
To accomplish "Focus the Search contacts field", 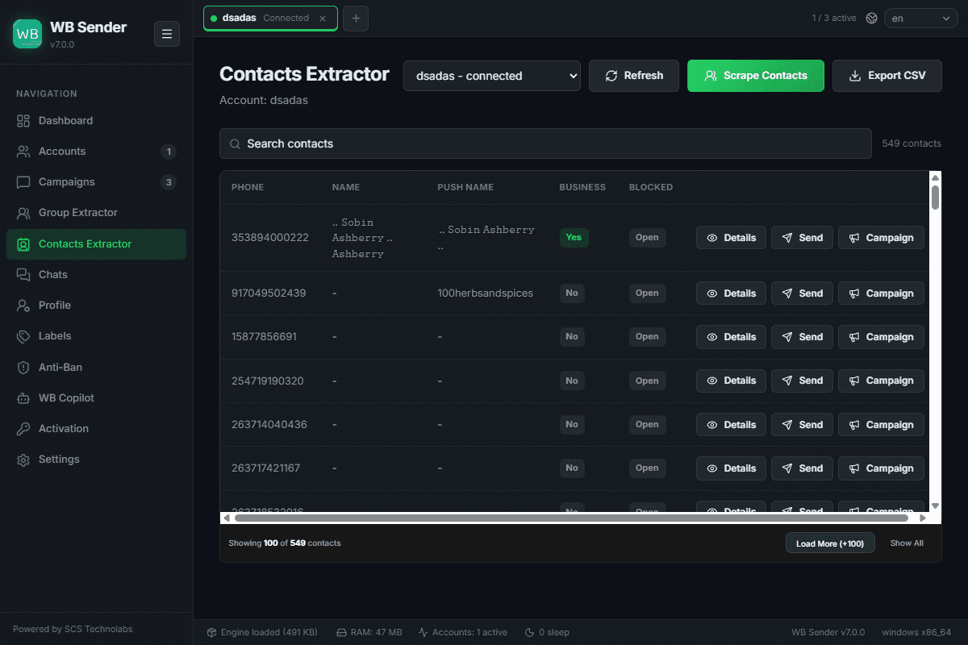I will tap(545, 144).
